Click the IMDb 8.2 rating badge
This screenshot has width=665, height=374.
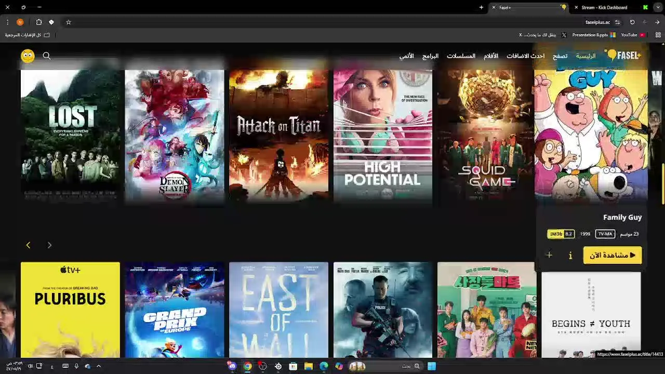coord(561,234)
